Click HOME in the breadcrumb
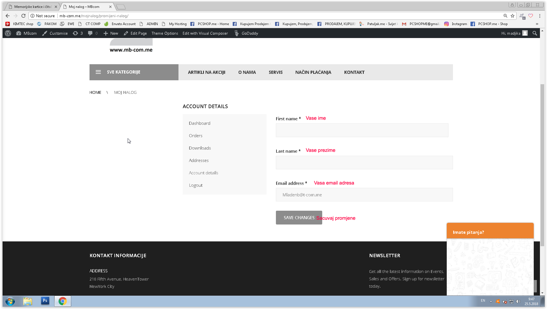The height and width of the screenshot is (309, 547). pyautogui.click(x=95, y=92)
